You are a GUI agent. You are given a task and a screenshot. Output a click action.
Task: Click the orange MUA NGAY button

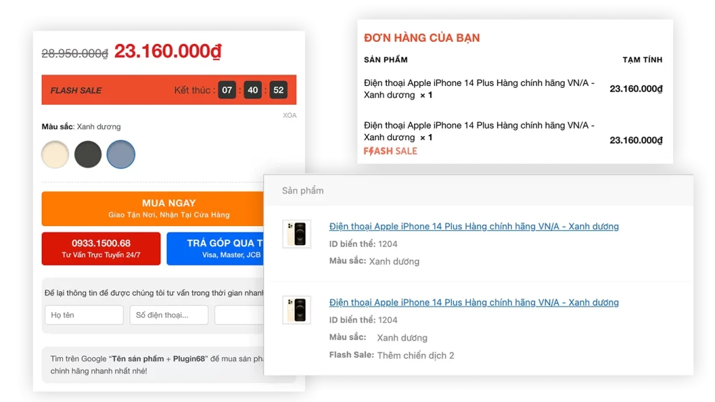tap(168, 208)
